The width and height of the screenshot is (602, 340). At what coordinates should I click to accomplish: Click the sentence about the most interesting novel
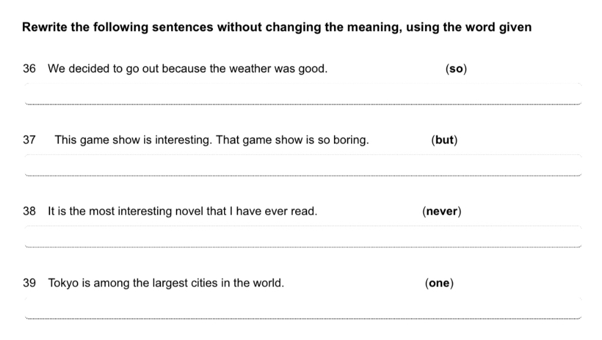coord(182,211)
